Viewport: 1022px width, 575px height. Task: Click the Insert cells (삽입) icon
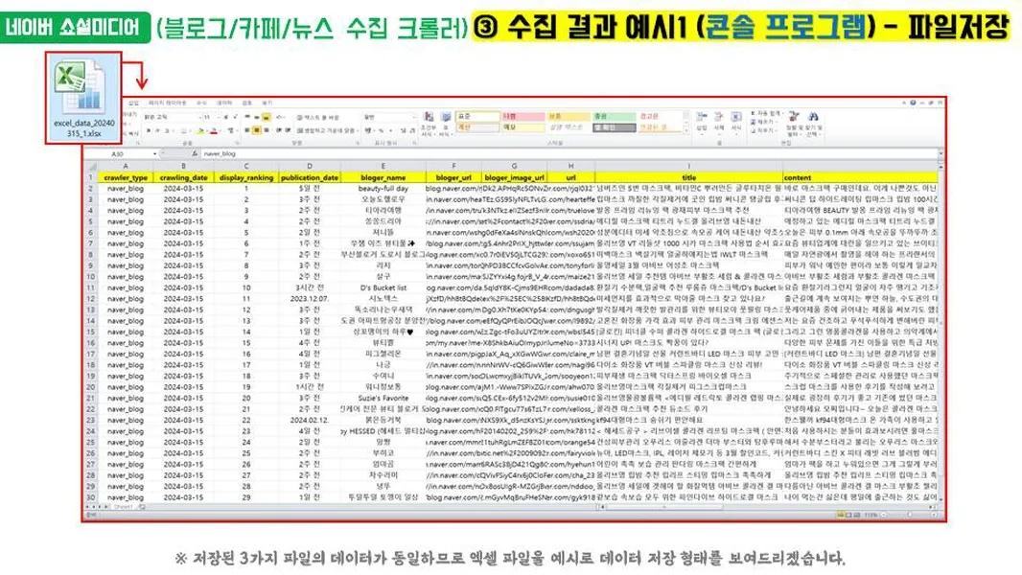pyautogui.click(x=702, y=117)
